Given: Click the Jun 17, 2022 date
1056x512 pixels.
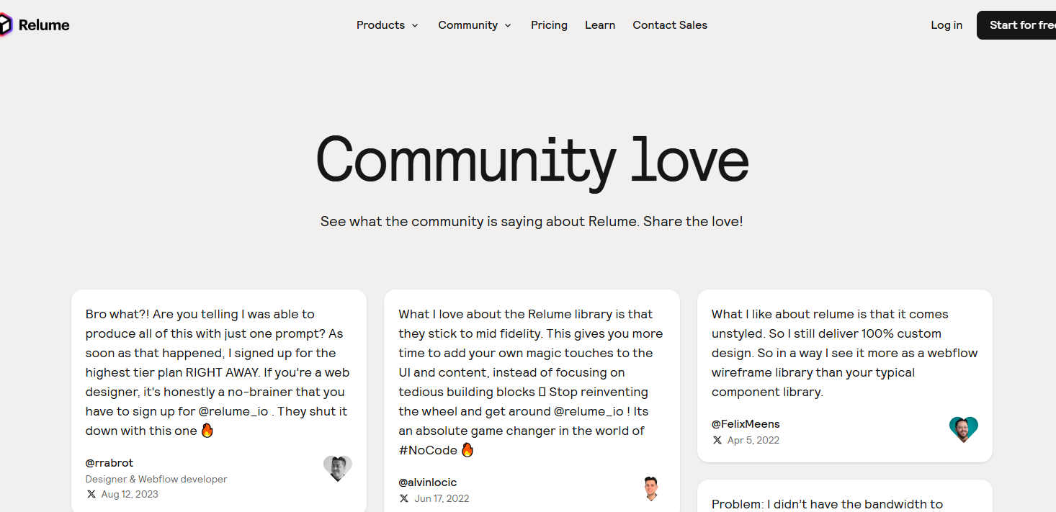Looking at the screenshot, I should click(442, 498).
